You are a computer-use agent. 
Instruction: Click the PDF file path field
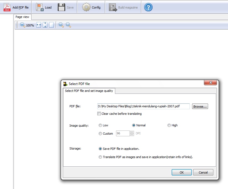pyautogui.click(x=143, y=106)
